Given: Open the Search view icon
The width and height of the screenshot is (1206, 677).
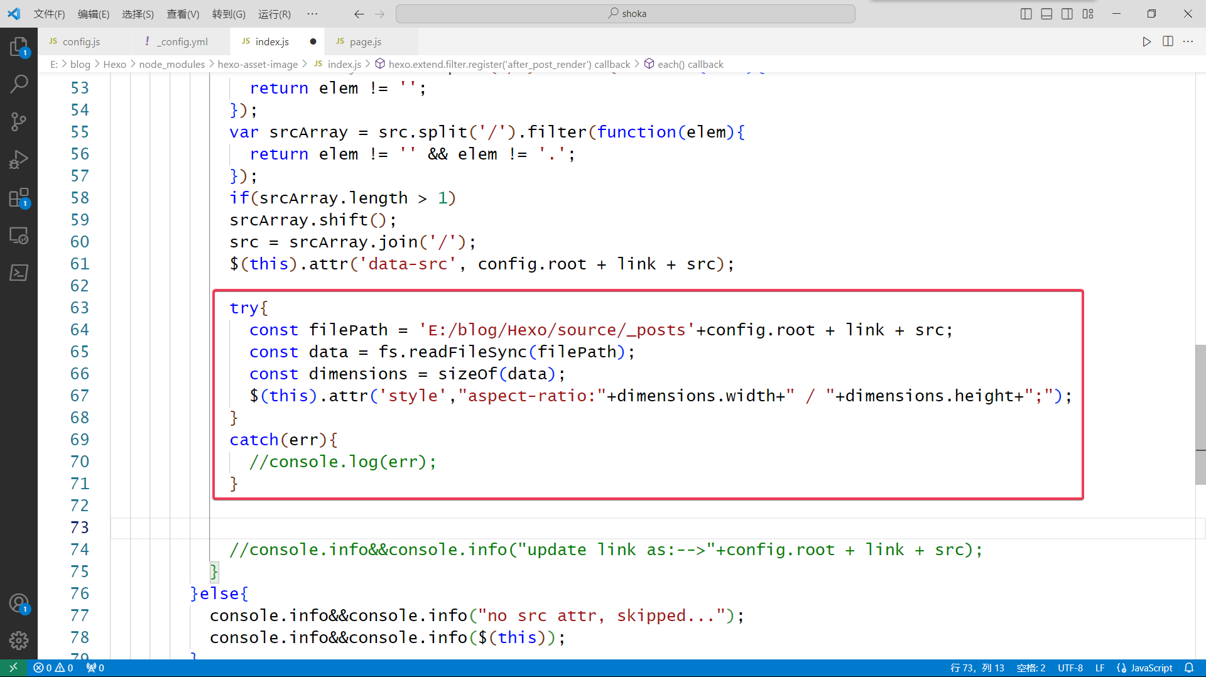Looking at the screenshot, I should pyautogui.click(x=19, y=84).
